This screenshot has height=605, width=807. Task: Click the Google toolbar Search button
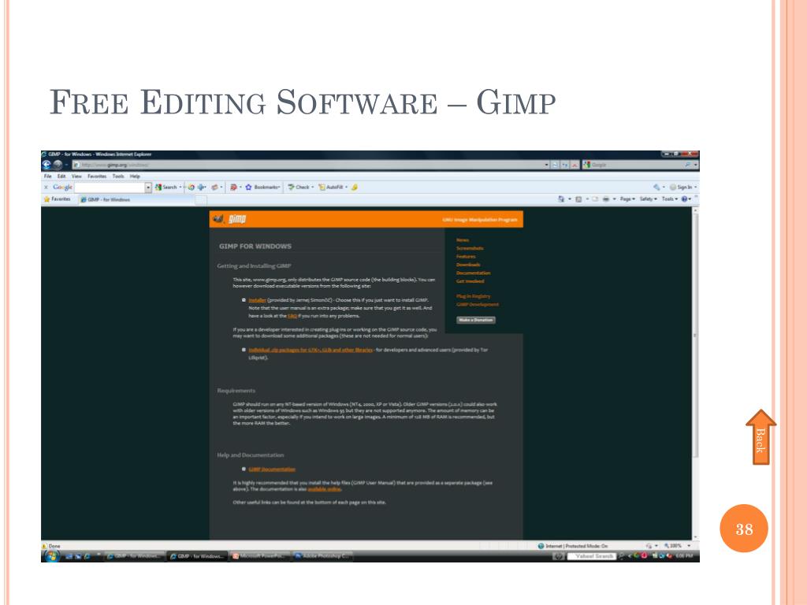point(165,187)
